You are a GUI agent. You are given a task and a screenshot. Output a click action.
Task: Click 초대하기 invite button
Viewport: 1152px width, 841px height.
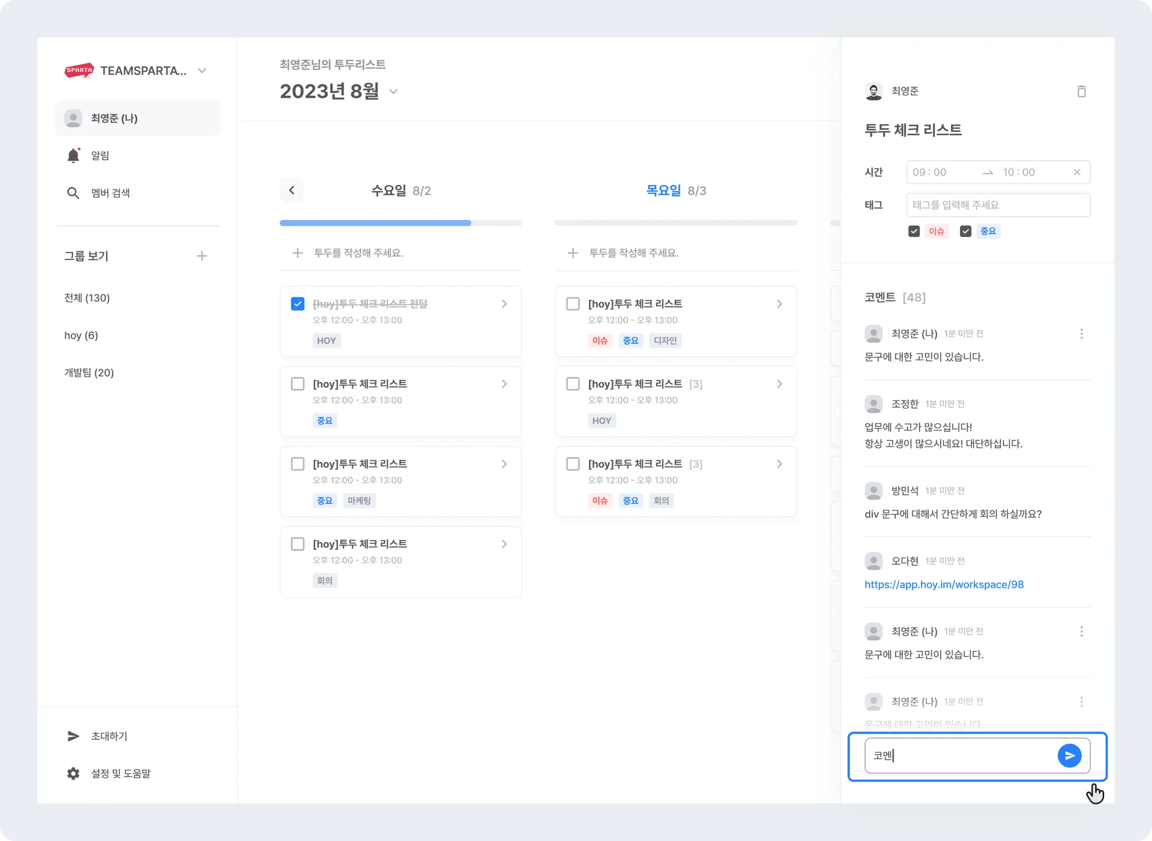109,736
